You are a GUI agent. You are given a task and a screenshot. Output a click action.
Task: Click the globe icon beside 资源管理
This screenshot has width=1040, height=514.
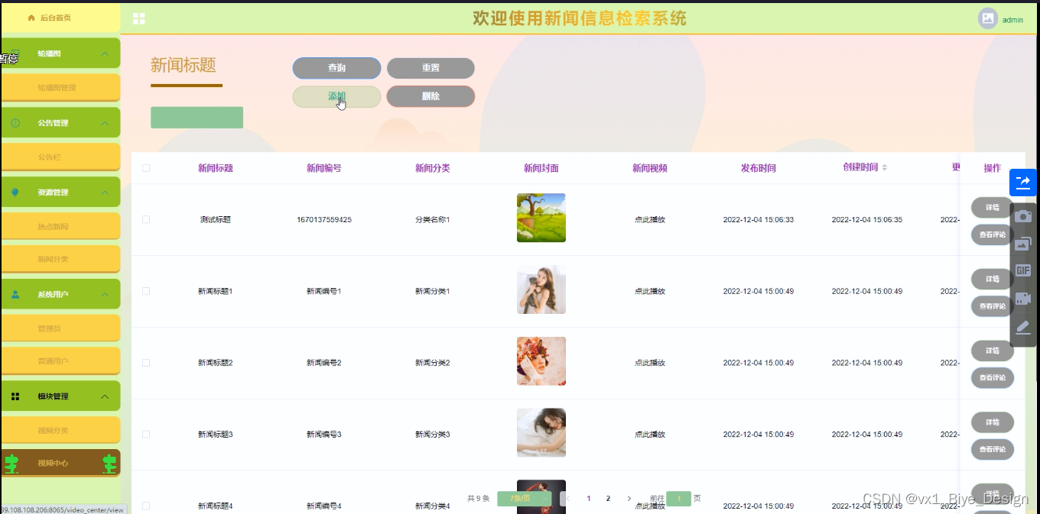(x=15, y=192)
